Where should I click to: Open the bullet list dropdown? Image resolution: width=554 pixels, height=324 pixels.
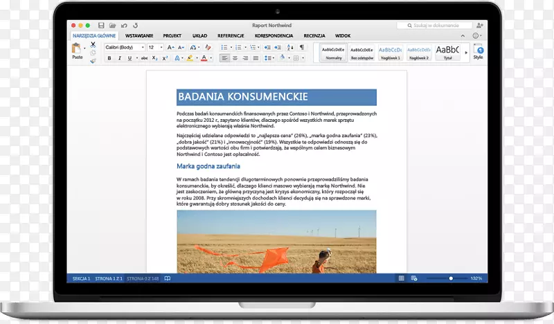(231, 47)
